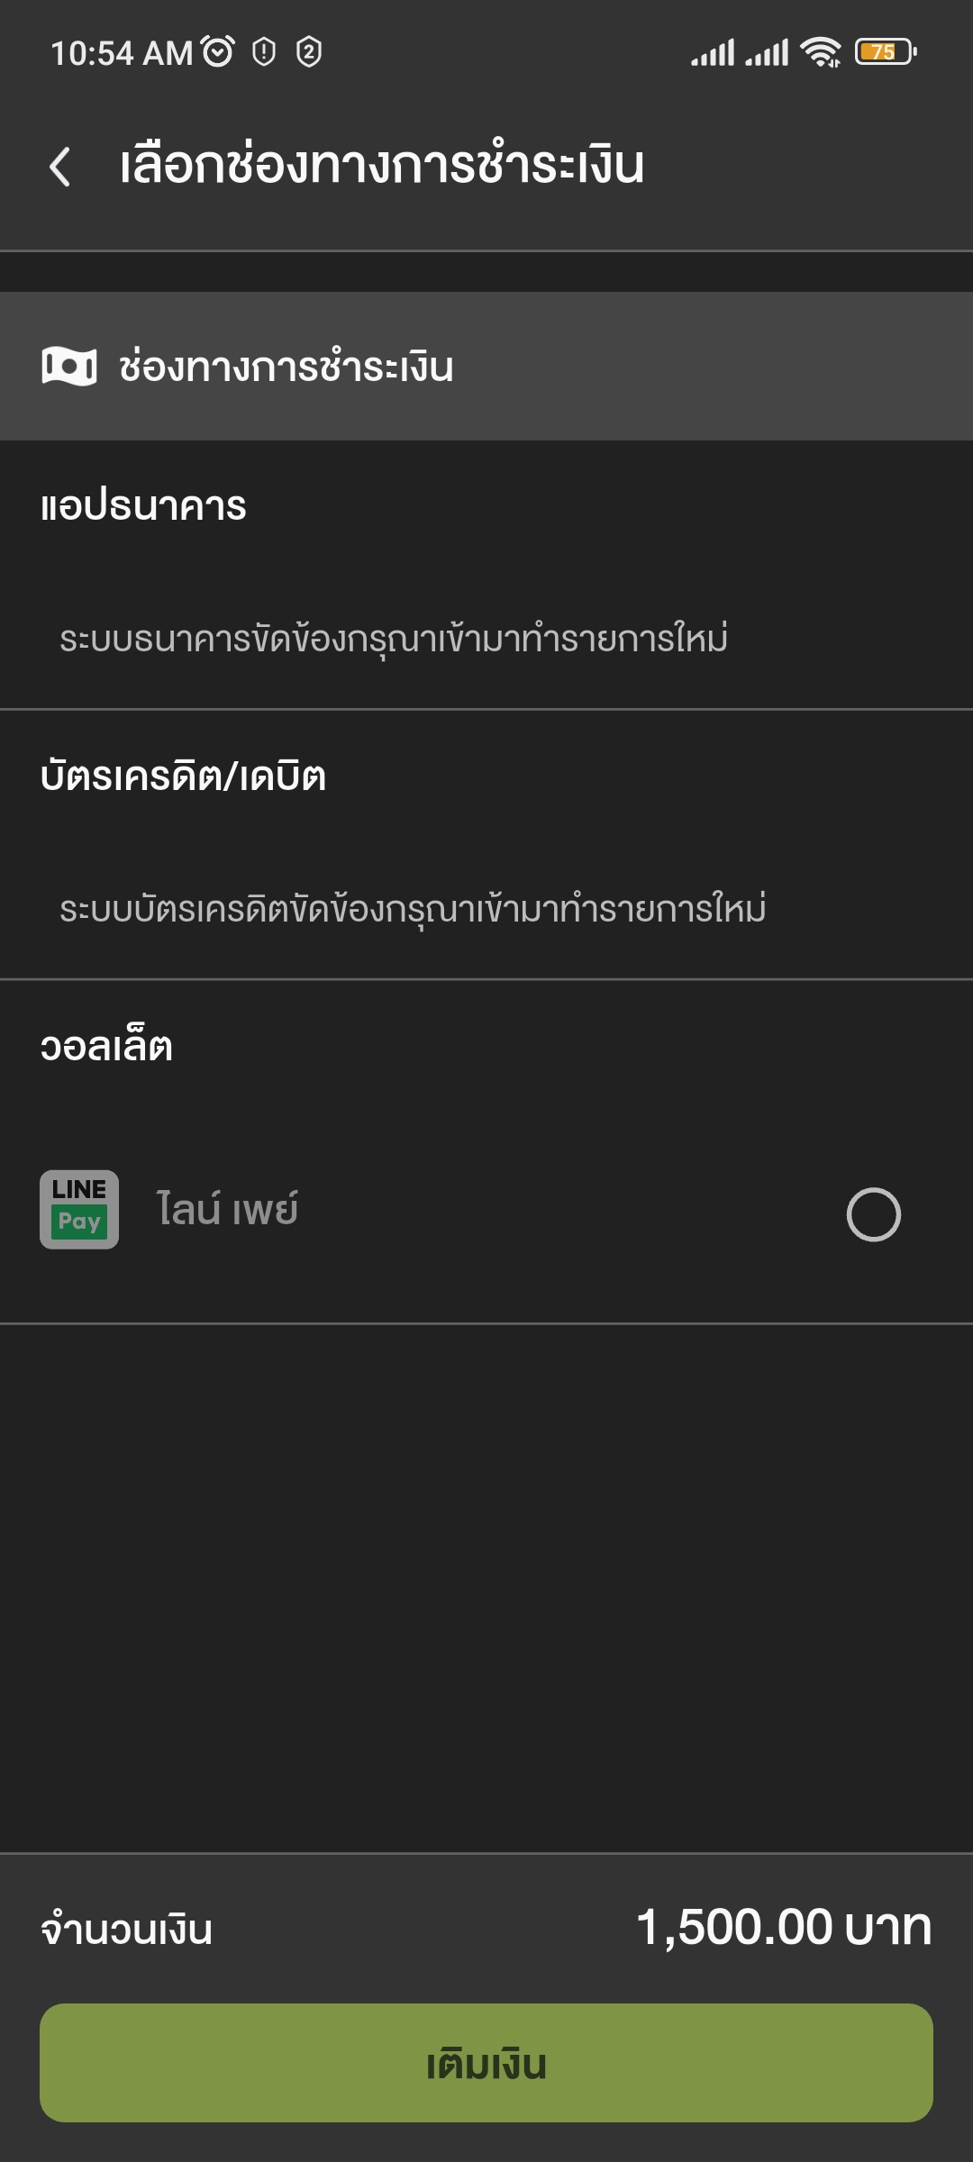Tap the bank system unavailable message
Viewport: 973px width, 2162px height.
394,639
